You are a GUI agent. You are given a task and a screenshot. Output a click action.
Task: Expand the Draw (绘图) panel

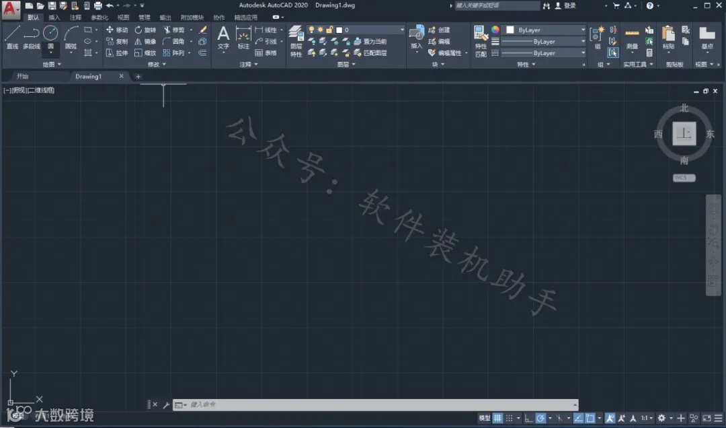[52, 65]
